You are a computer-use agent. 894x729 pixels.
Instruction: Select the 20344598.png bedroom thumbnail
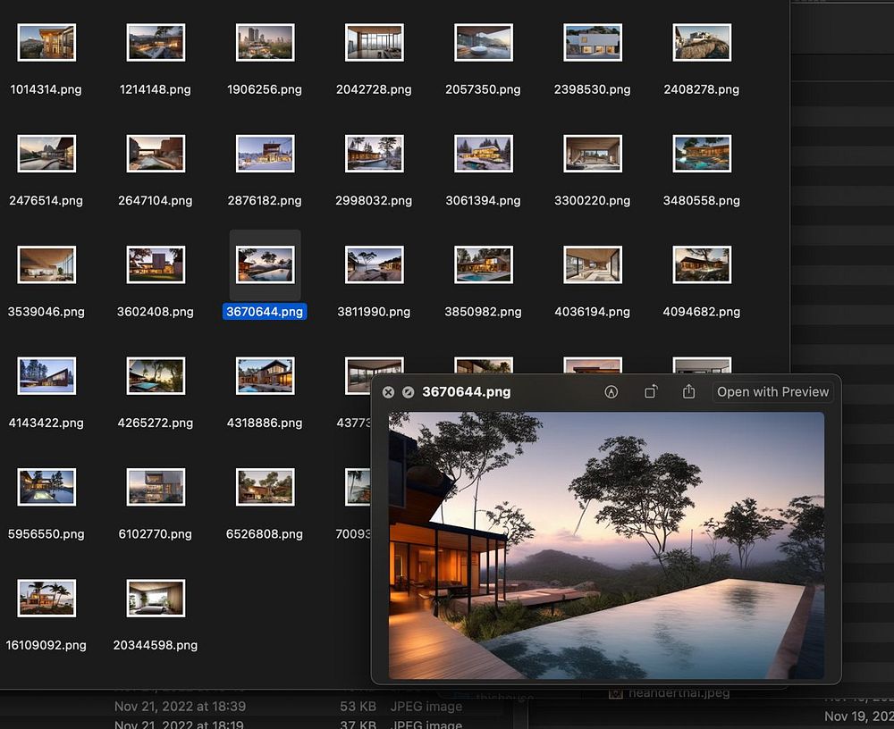tap(156, 599)
